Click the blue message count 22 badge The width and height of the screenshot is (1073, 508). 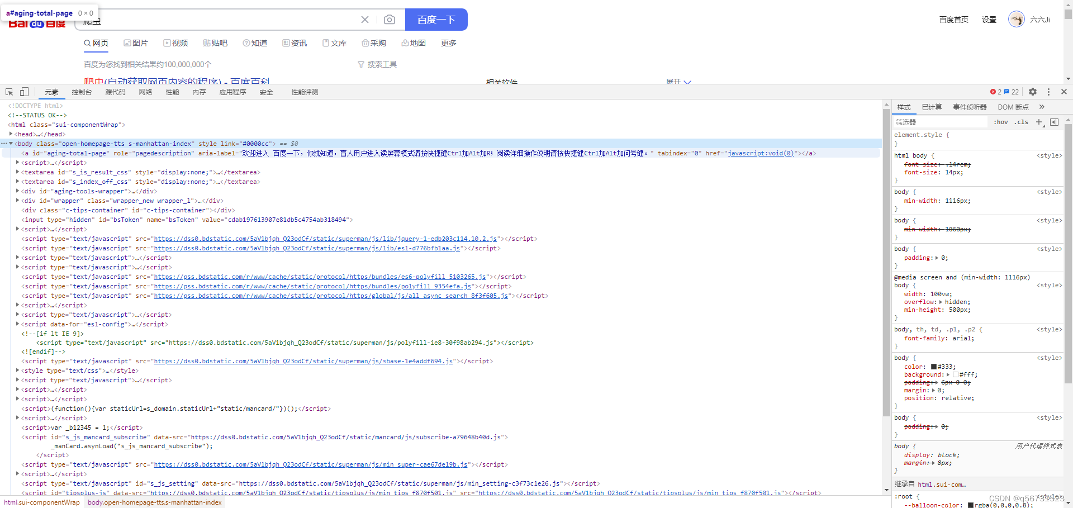coord(1012,92)
